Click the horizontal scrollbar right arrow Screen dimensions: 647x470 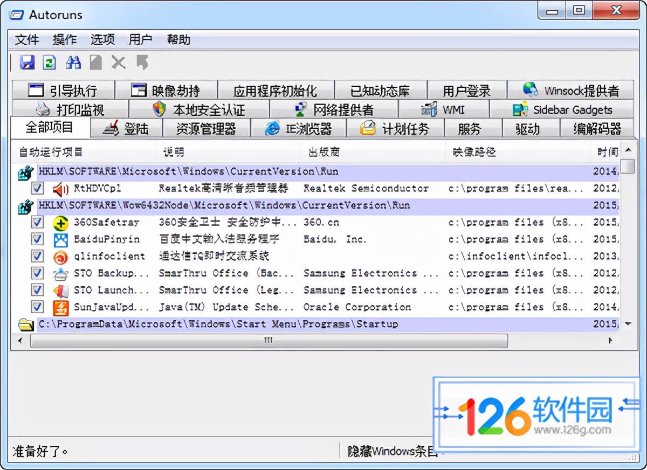610,341
